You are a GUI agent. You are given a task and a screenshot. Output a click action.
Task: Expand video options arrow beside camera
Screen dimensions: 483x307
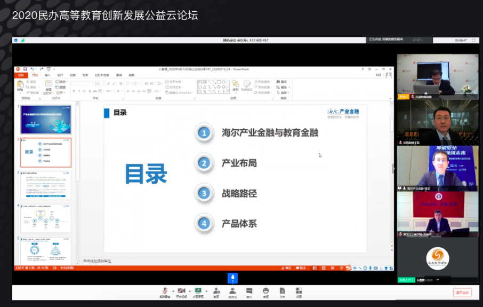(x=190, y=290)
